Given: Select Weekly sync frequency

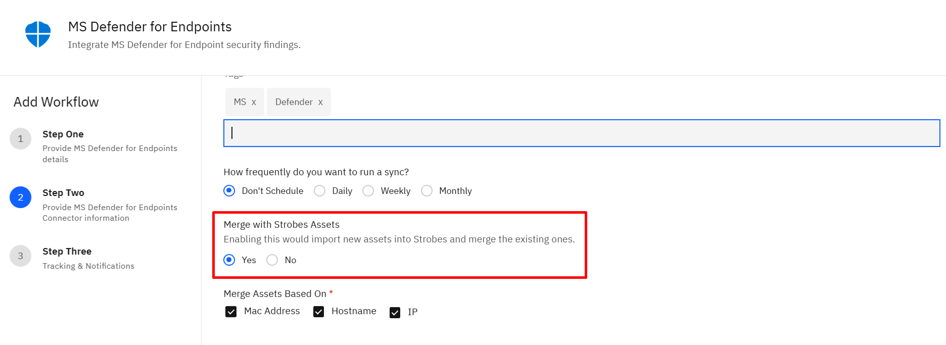Looking at the screenshot, I should click(x=368, y=191).
